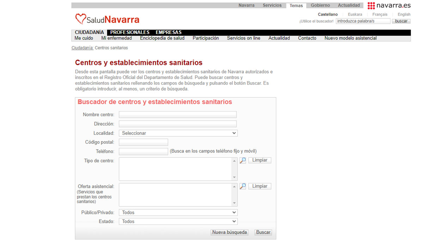This screenshot has width=423, height=252.
Task: Open the Enciclopedia de salud menu
Action: tap(162, 38)
